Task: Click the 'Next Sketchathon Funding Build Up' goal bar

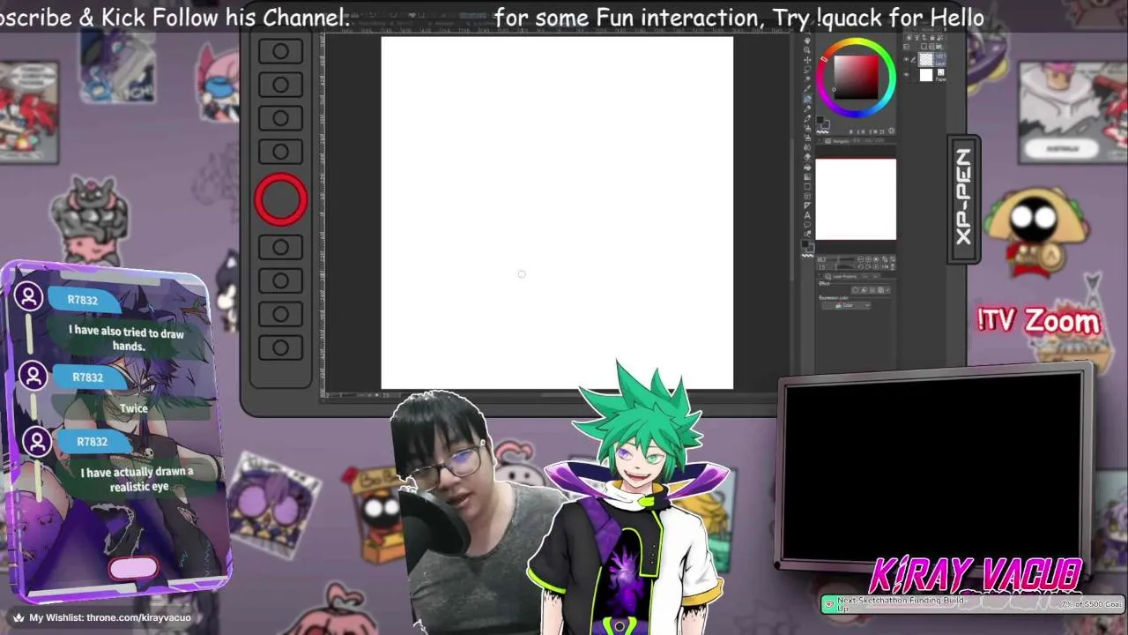Action: (972, 604)
